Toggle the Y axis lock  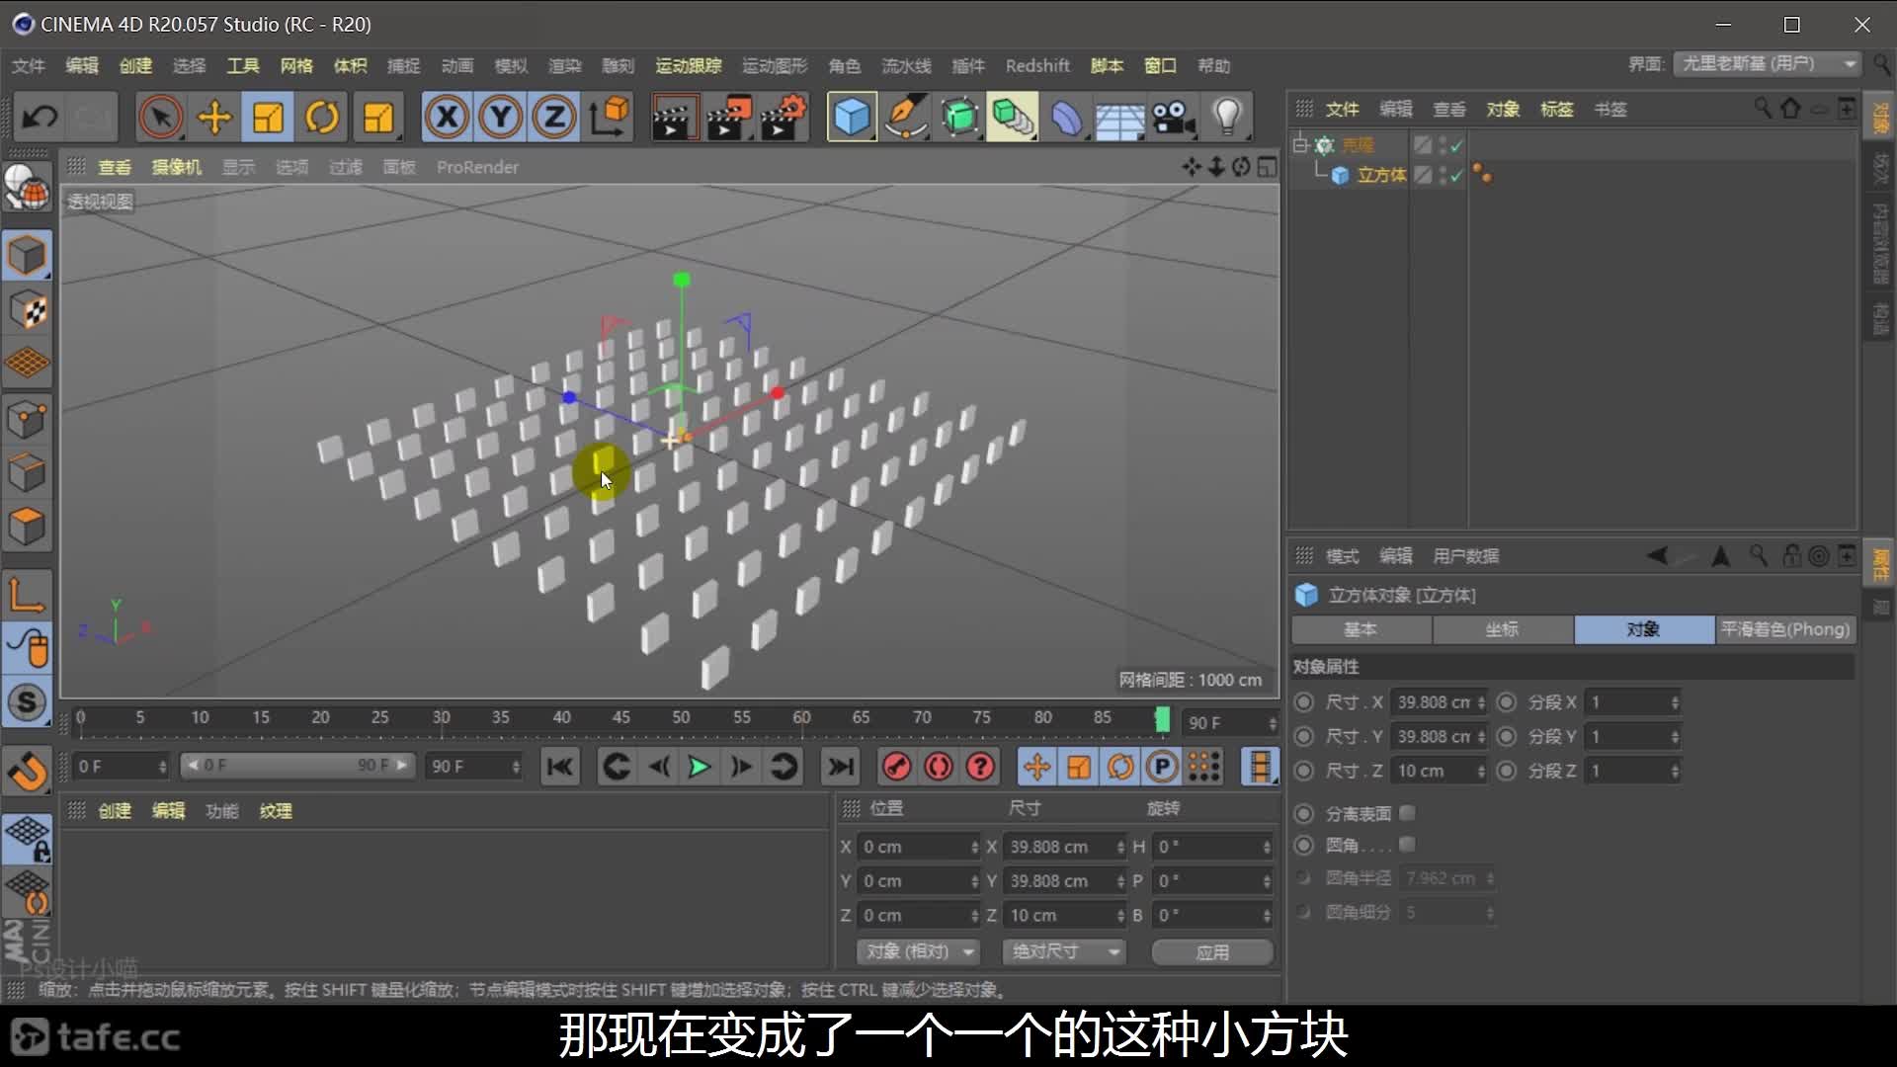point(501,117)
